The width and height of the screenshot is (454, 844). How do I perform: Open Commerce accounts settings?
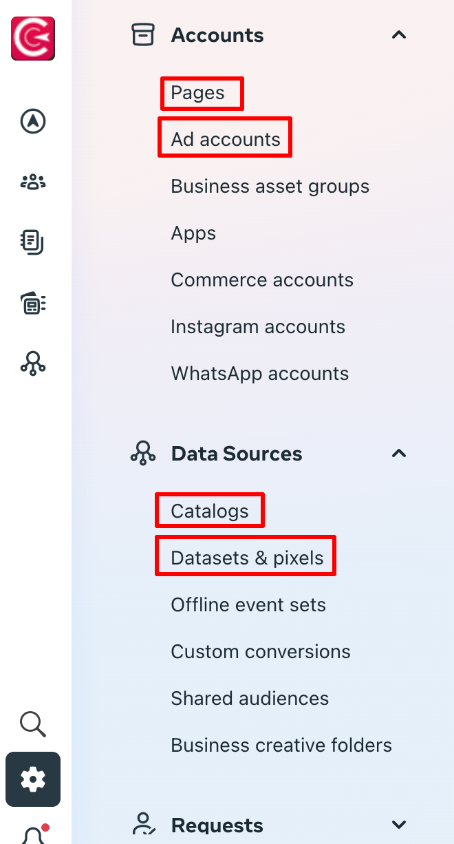click(262, 279)
